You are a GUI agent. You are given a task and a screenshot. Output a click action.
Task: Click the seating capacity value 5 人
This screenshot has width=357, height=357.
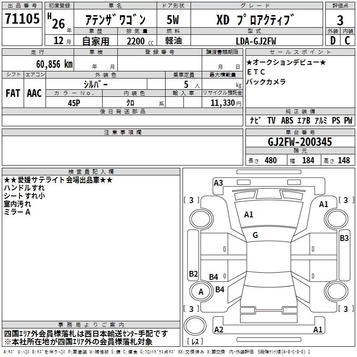coord(191,85)
